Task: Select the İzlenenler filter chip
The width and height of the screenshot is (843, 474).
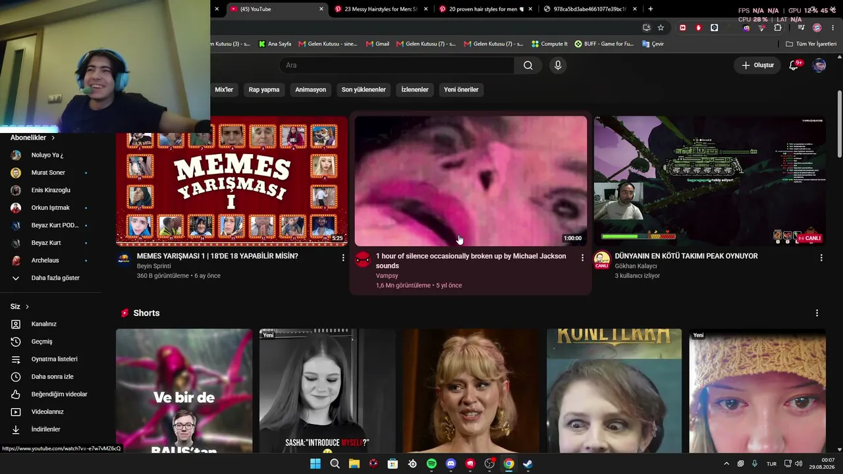Action: [415, 90]
